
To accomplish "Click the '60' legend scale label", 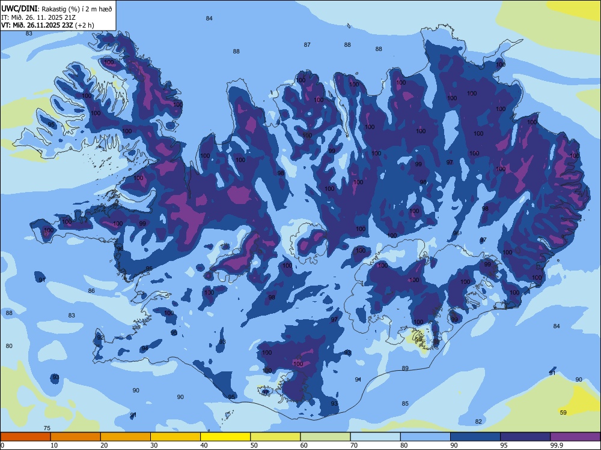I will pos(304,445).
